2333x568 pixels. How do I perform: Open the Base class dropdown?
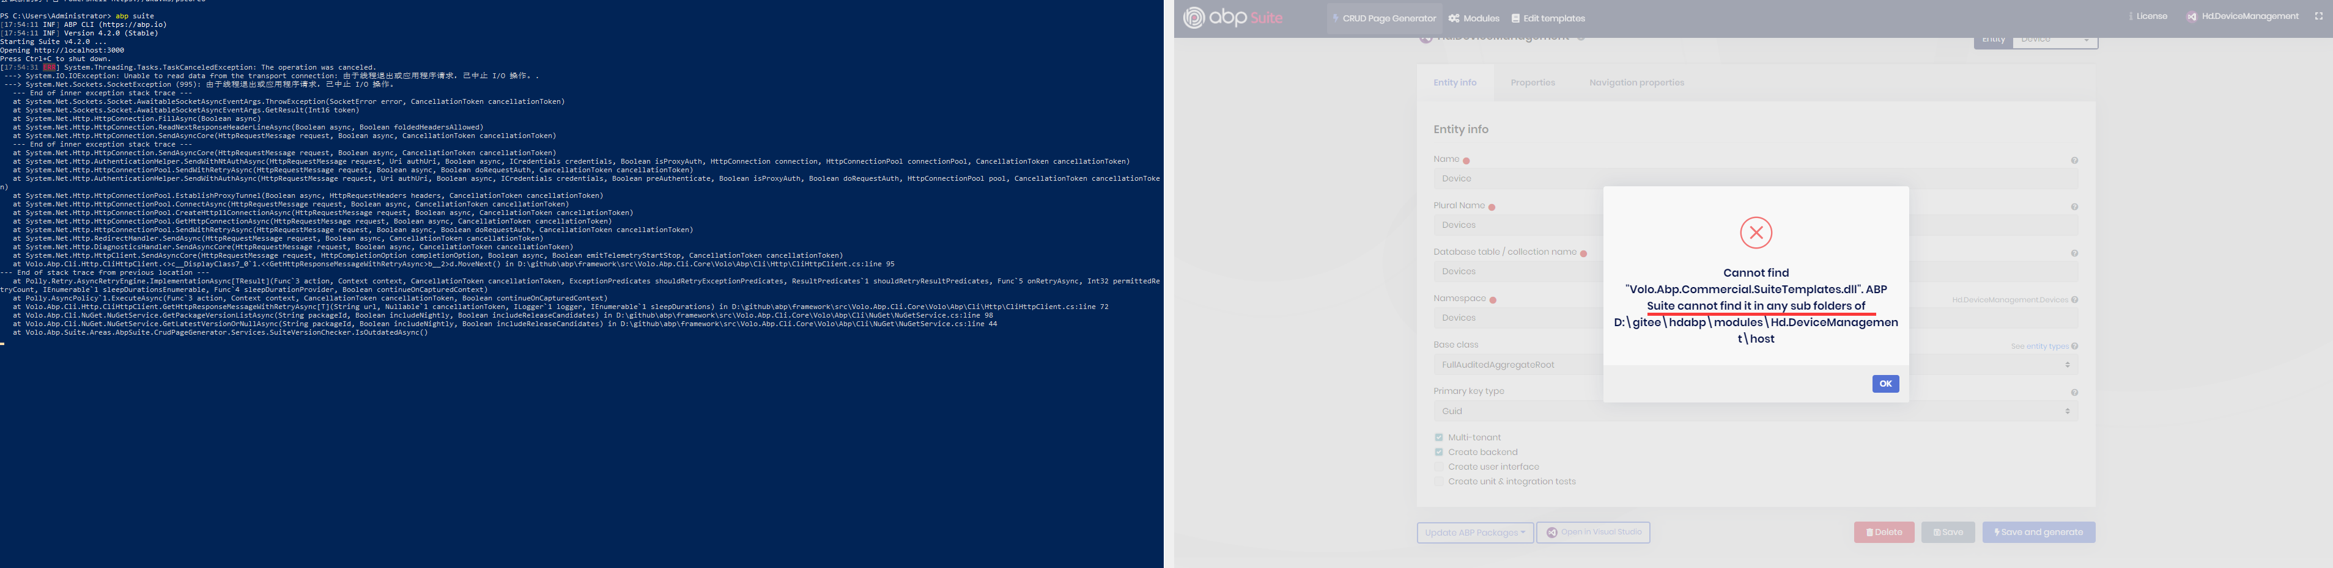tap(1754, 365)
